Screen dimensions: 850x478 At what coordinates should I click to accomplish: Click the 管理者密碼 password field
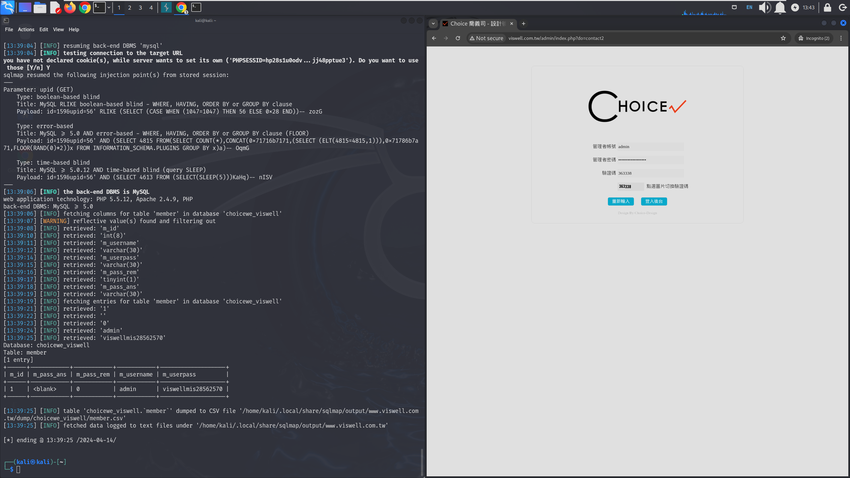650,160
